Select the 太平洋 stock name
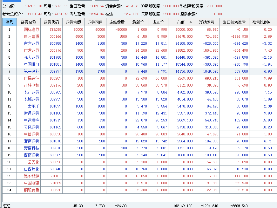This screenshot has height=208, width=277. (x=33, y=106)
